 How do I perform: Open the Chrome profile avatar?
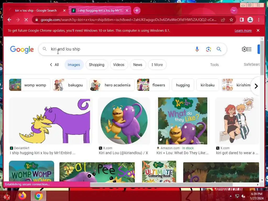[x=250, y=20]
